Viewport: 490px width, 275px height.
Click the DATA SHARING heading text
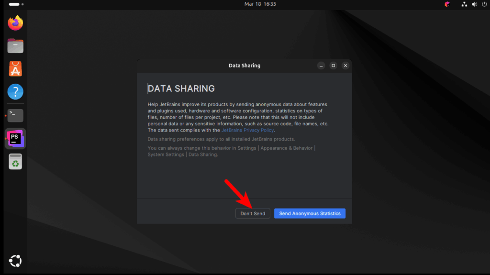click(x=181, y=89)
